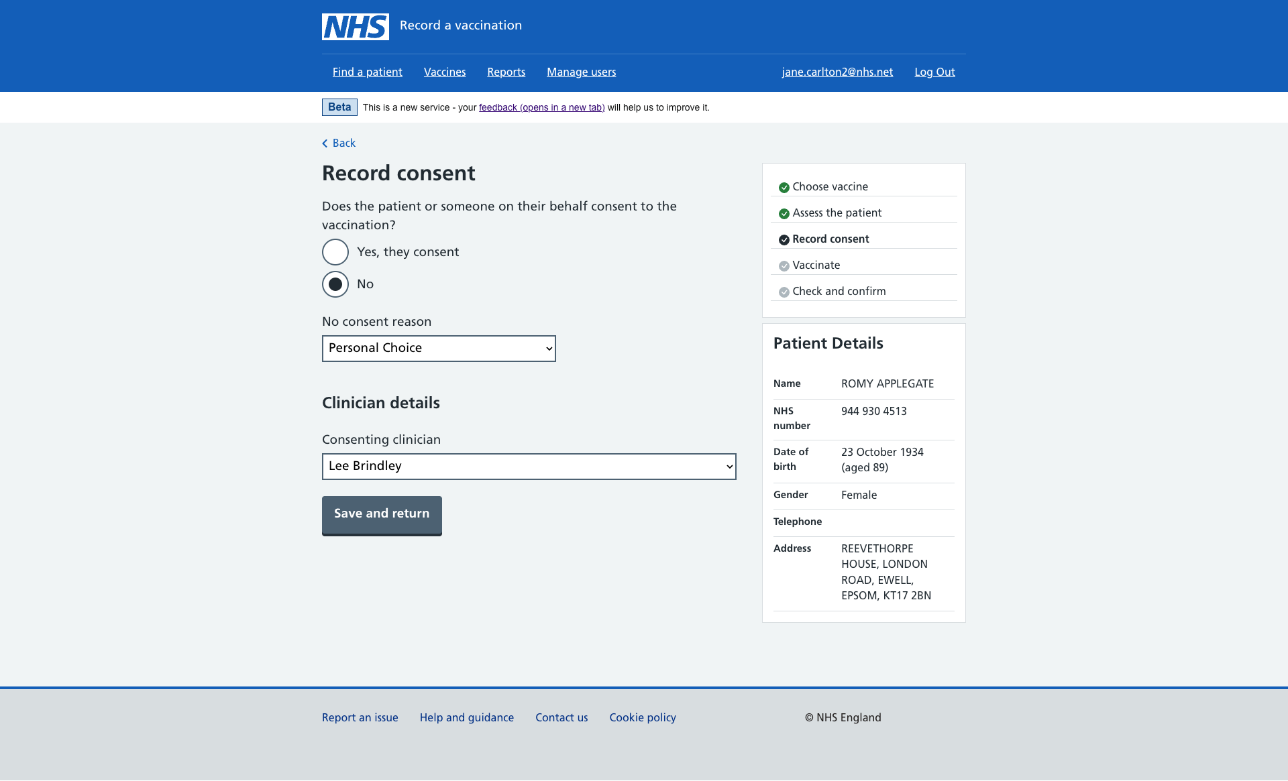Select 'No' radio button
This screenshot has height=781, width=1288.
pos(335,284)
